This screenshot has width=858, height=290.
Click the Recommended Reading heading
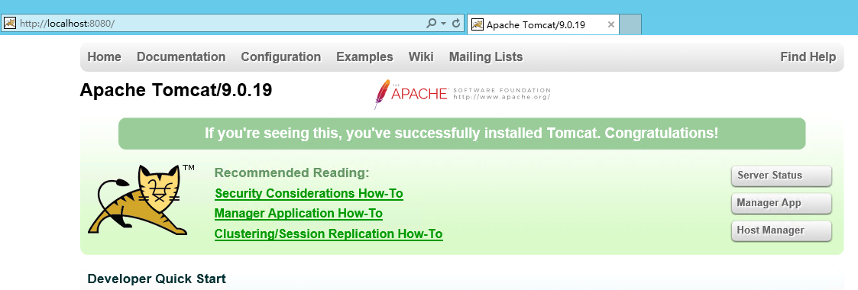point(292,173)
